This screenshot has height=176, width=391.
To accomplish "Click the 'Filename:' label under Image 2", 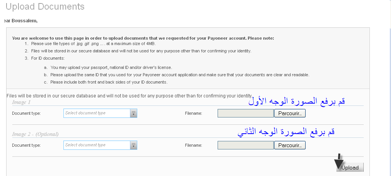I will point(193,145).
